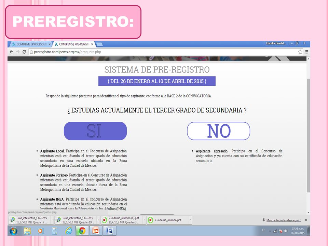Open the Windows Start menu
The image size is (328, 246).
[x=13, y=231]
